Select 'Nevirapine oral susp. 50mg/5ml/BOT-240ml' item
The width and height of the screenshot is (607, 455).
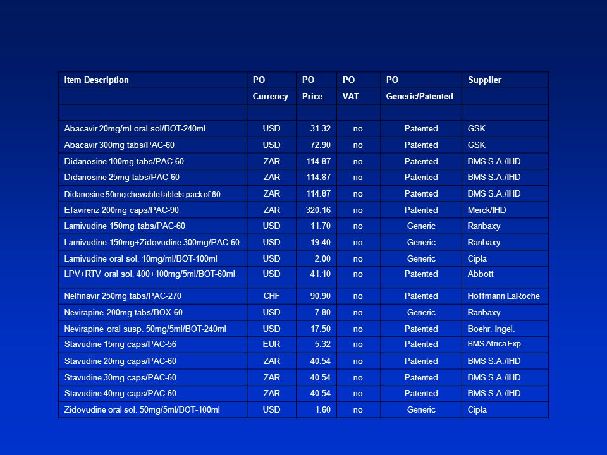[145, 329]
